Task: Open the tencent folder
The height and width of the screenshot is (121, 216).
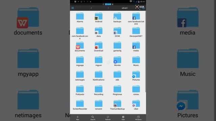Action: [99, 105]
